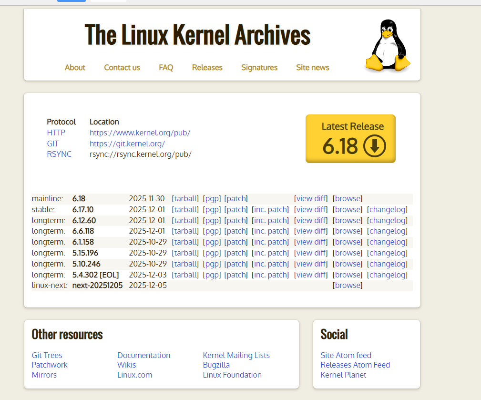
Task: Click the Tux penguin logo
Action: coord(388,45)
